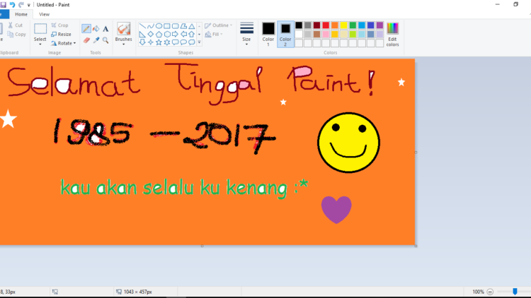This screenshot has height=298, width=531.
Task: Pick the yellow color swatch
Action: pyautogui.click(x=343, y=25)
